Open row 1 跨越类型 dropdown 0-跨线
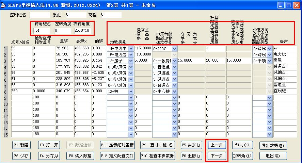Screen dimensions: 302x163 (x=269, y=49)
